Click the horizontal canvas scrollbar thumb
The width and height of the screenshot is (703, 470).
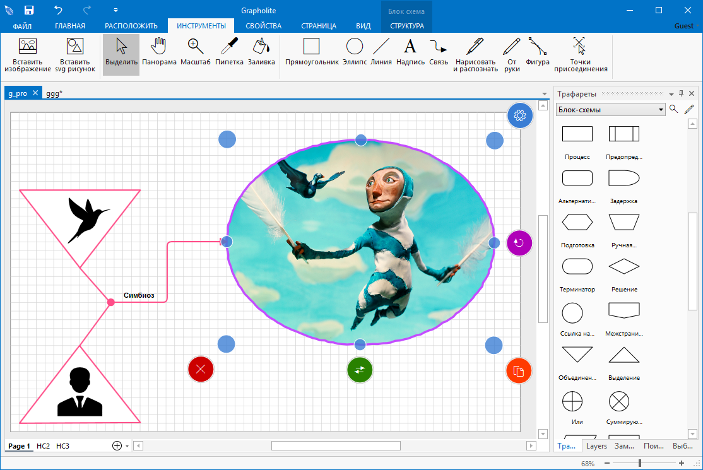pos(336,445)
